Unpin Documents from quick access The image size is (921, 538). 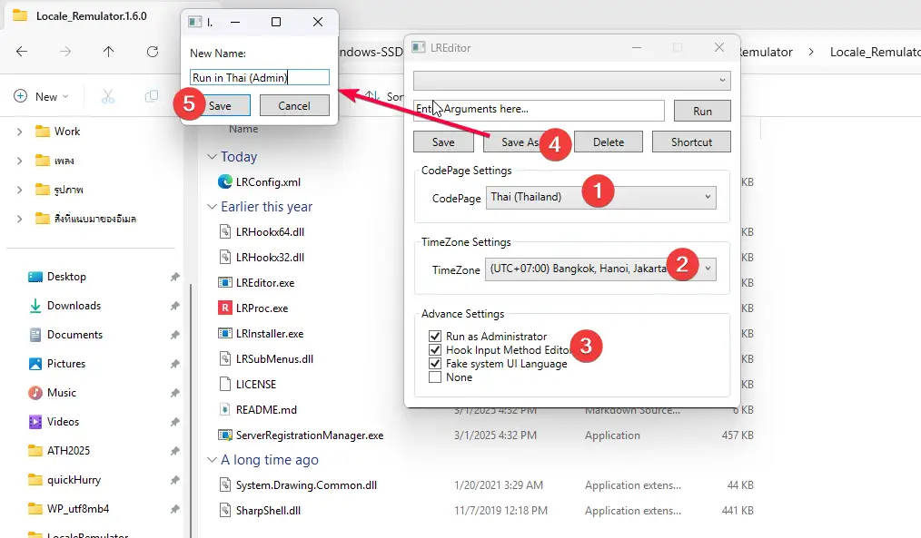[x=175, y=335]
